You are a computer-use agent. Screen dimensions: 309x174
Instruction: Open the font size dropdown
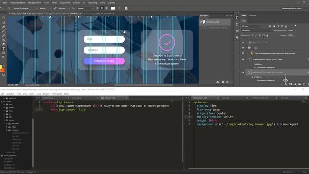pos(64,8)
